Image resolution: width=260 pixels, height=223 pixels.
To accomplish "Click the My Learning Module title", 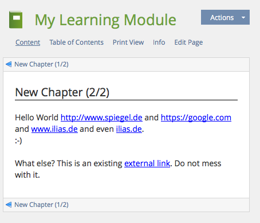I will pyautogui.click(x=105, y=20).
